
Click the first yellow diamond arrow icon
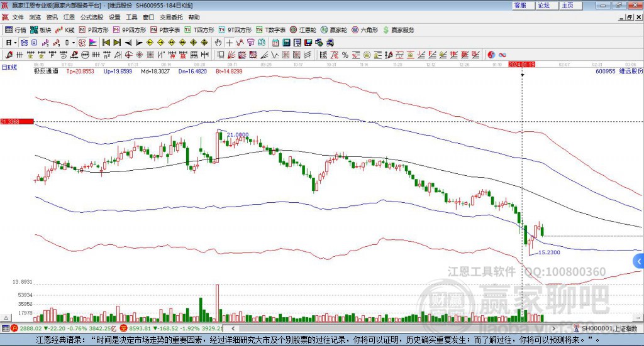(150, 43)
